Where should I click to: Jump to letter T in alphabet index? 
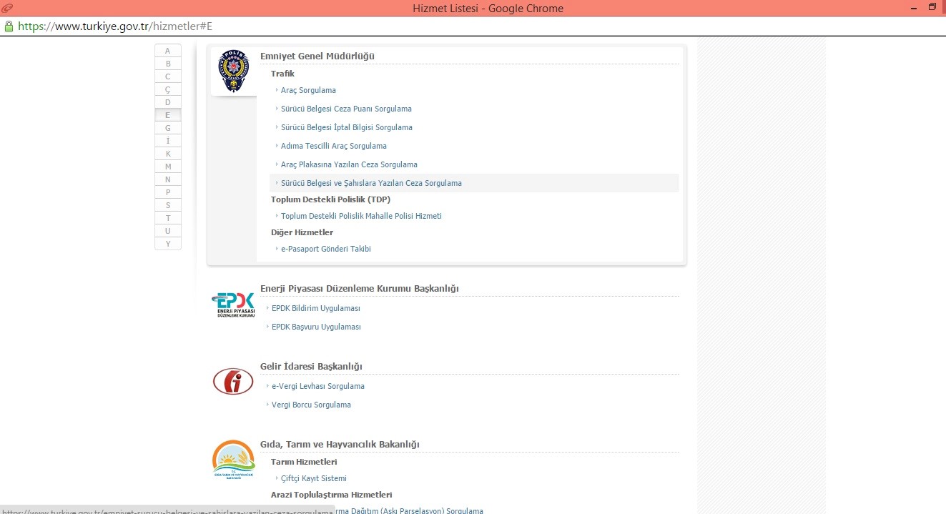coord(168,218)
